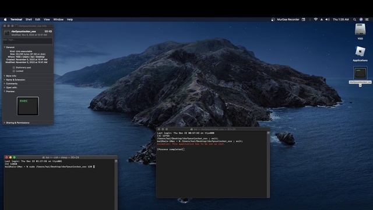Image resolution: width=373 pixels, height=210 pixels.
Task: Click the red close button of lower-left terminal
Action: pyautogui.click(x=6, y=157)
